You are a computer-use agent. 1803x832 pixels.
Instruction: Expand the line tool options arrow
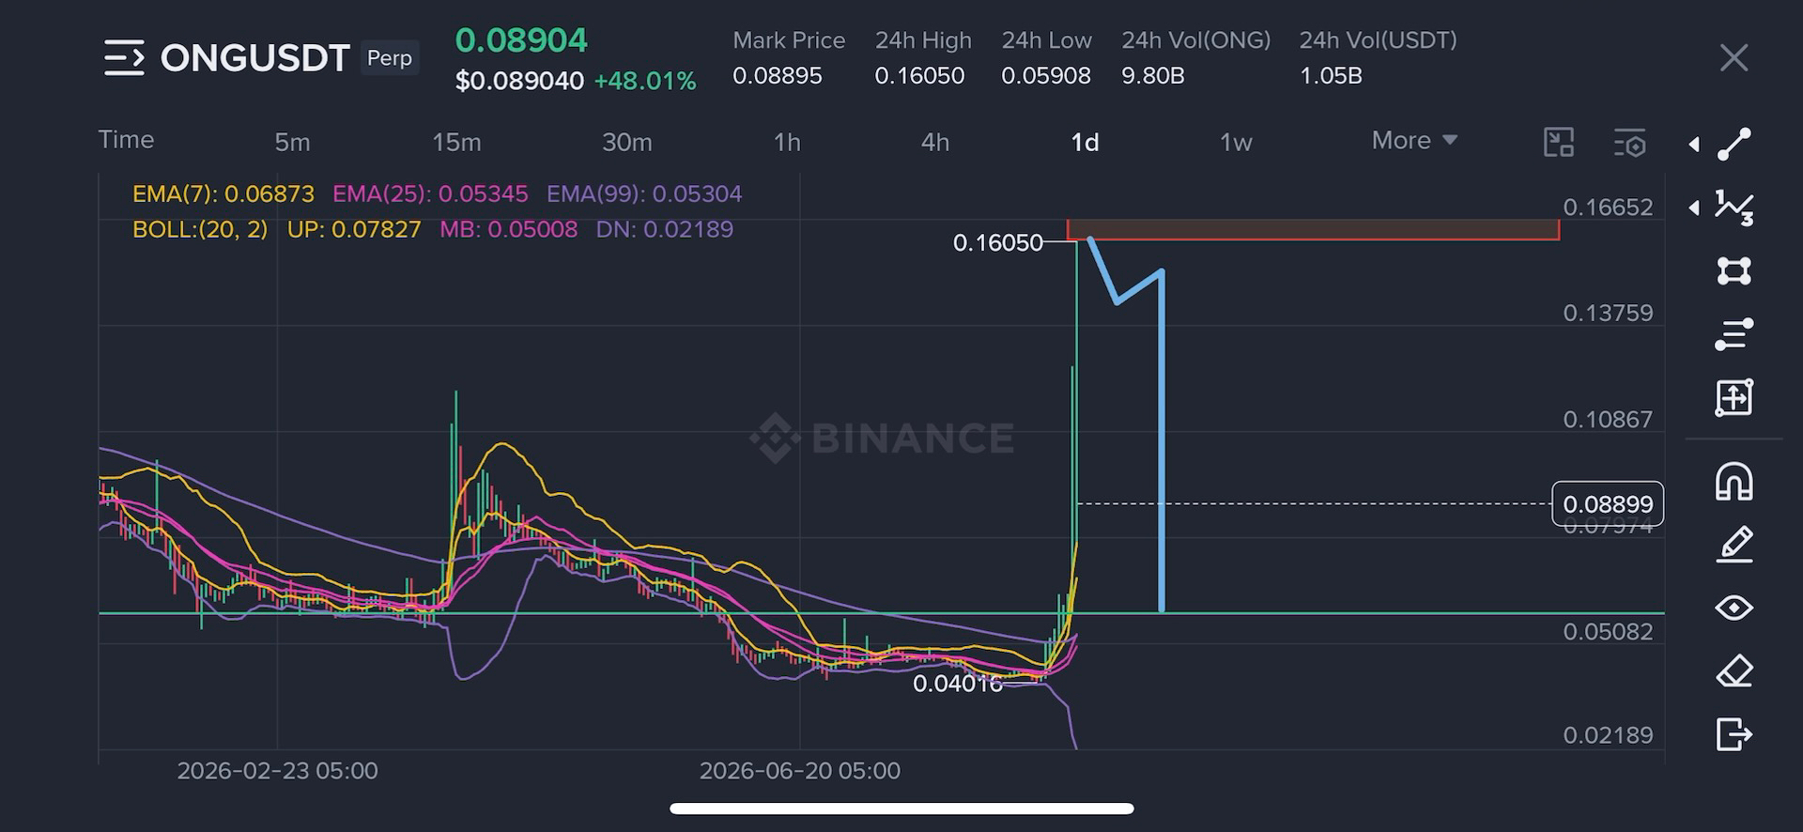coord(1694,145)
